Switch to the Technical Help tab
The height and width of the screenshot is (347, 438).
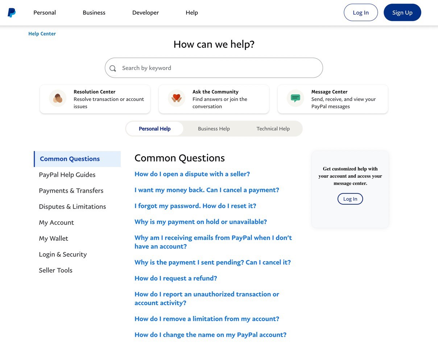(273, 129)
